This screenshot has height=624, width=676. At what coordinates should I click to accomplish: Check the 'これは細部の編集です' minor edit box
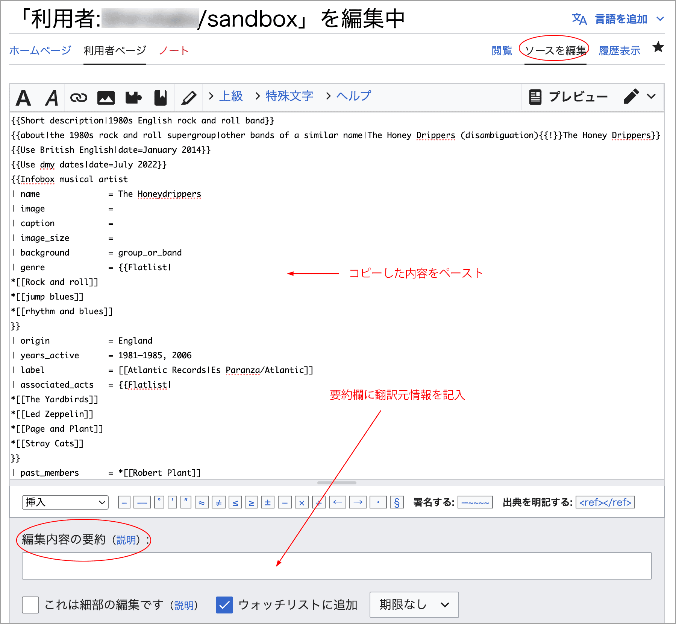(30, 605)
